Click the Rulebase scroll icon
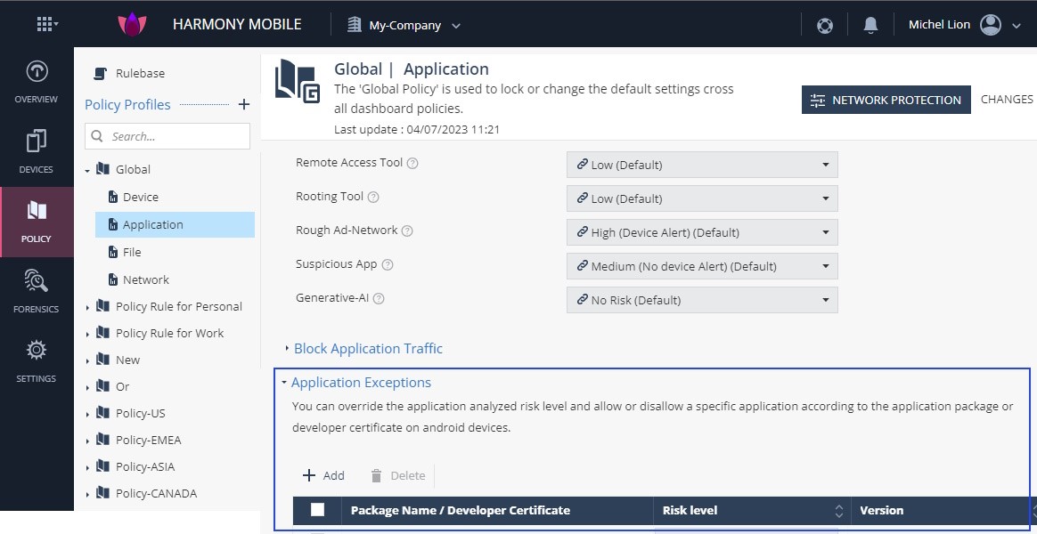 [100, 73]
